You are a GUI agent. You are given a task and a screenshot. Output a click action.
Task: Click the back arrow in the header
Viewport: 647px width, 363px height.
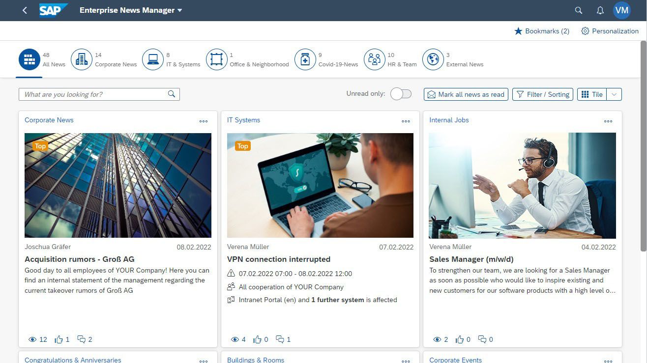point(25,10)
